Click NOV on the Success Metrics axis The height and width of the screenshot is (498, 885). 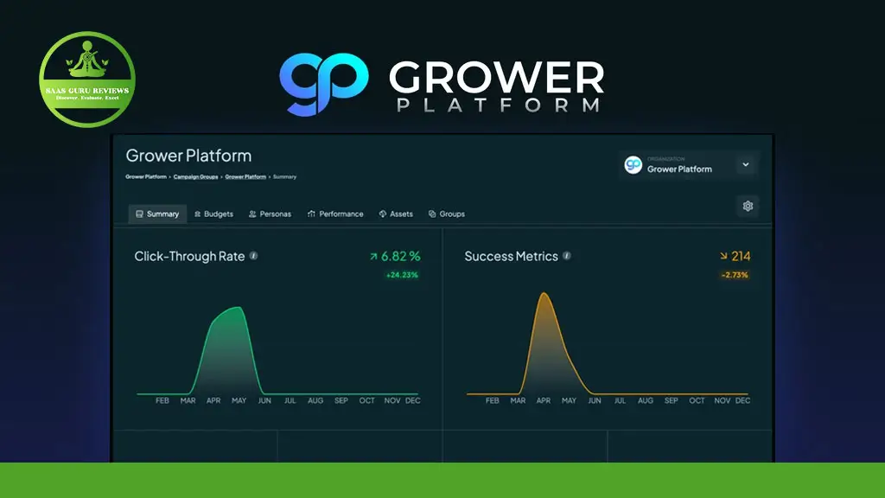click(722, 400)
